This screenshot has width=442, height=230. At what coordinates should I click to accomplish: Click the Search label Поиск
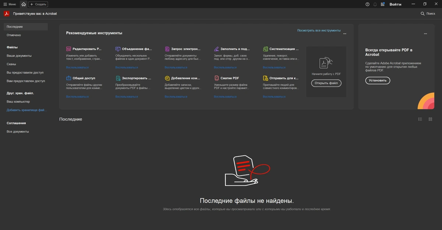pos(431,14)
